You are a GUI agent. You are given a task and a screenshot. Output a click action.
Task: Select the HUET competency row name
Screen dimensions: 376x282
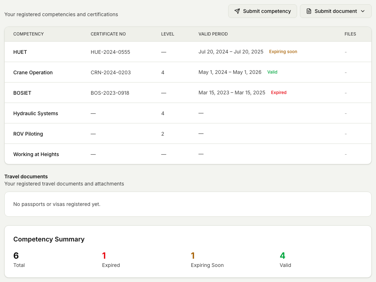tap(20, 52)
